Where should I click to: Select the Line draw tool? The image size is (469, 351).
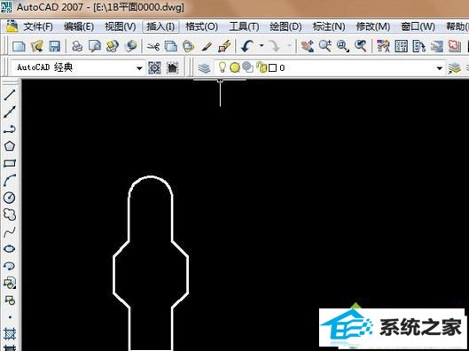pos(10,95)
